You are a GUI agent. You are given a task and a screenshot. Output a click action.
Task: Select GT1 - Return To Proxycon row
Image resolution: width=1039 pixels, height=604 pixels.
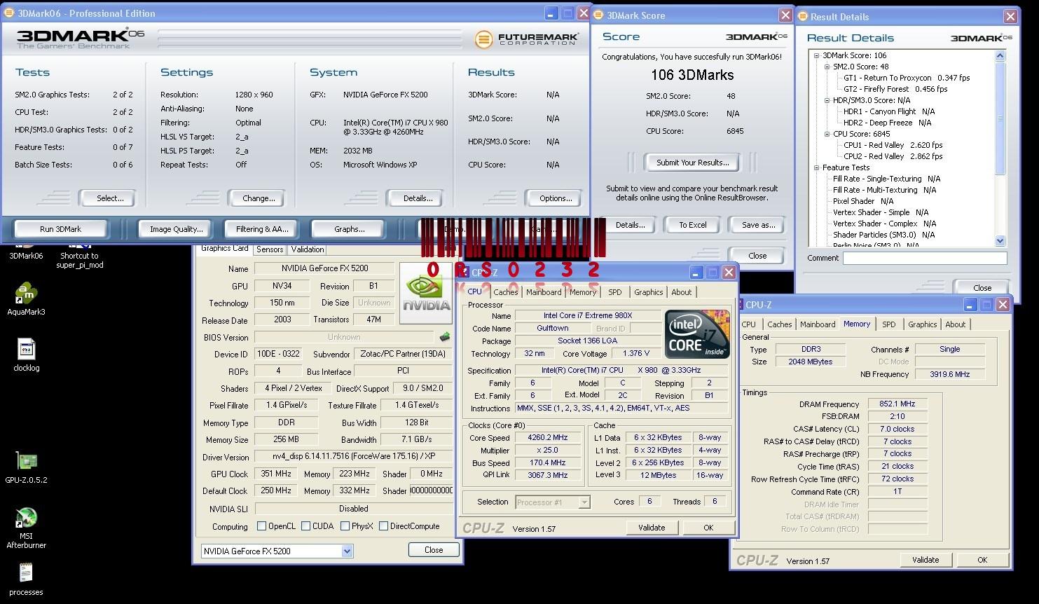907,78
